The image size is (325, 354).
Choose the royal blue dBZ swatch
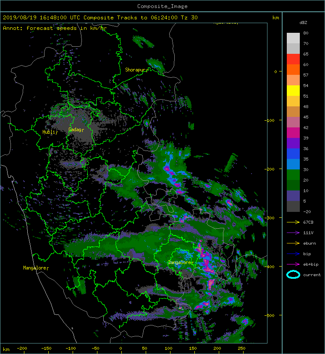point(293,154)
